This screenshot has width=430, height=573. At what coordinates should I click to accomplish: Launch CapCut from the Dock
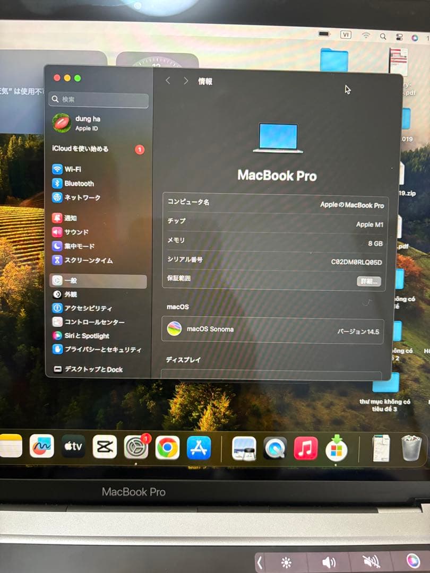tap(105, 447)
